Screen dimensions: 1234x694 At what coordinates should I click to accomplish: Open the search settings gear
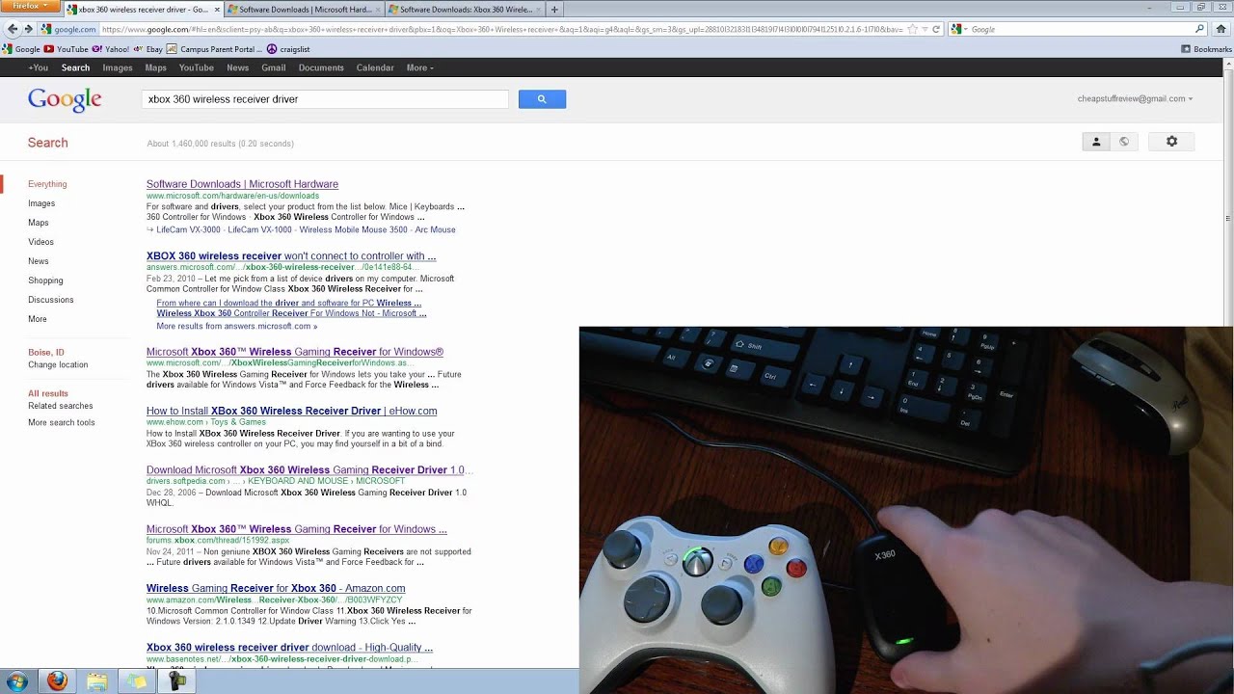pos(1171,142)
